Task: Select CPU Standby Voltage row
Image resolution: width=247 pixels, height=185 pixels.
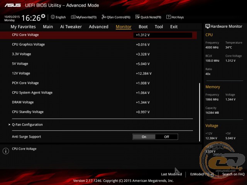Action: 98,112
